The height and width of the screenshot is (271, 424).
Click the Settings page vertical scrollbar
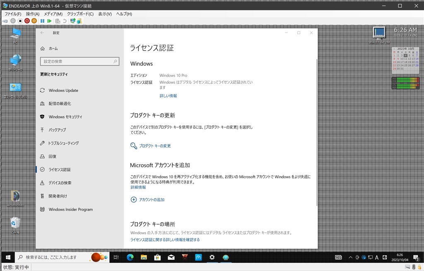pos(317,132)
